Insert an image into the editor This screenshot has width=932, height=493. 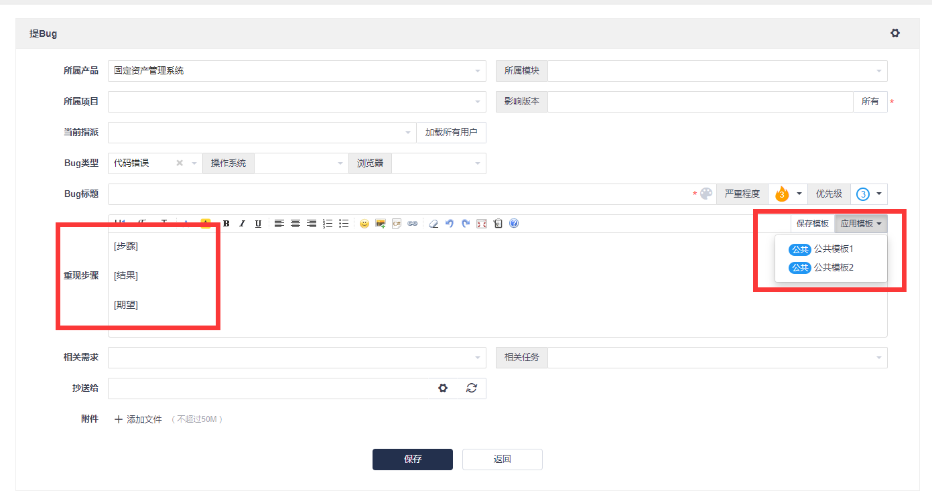pos(381,224)
